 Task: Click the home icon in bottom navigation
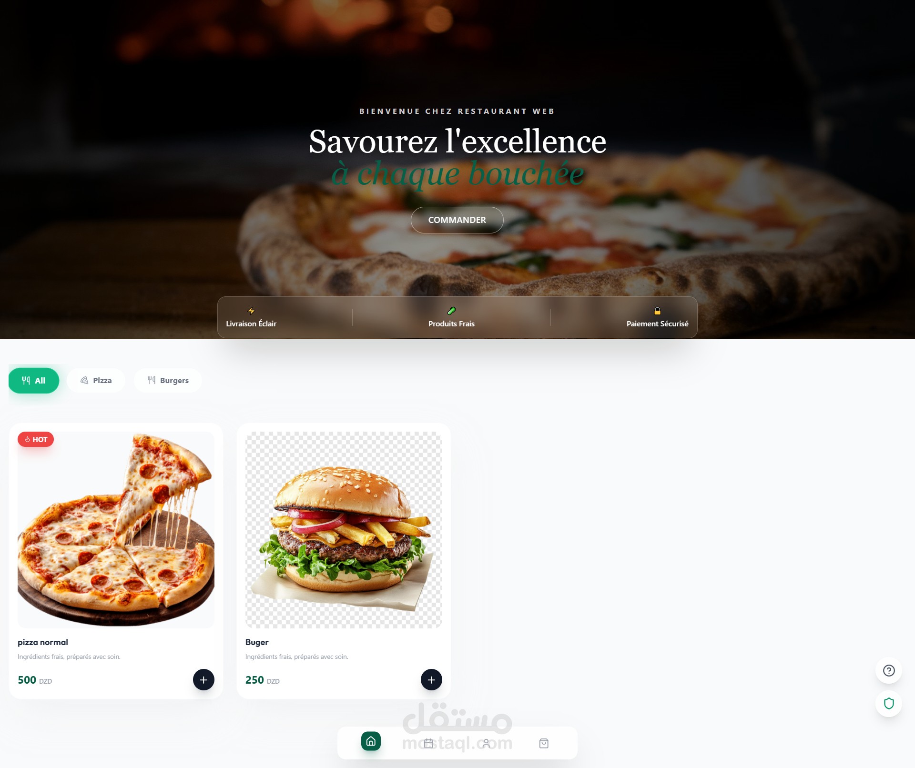(371, 741)
